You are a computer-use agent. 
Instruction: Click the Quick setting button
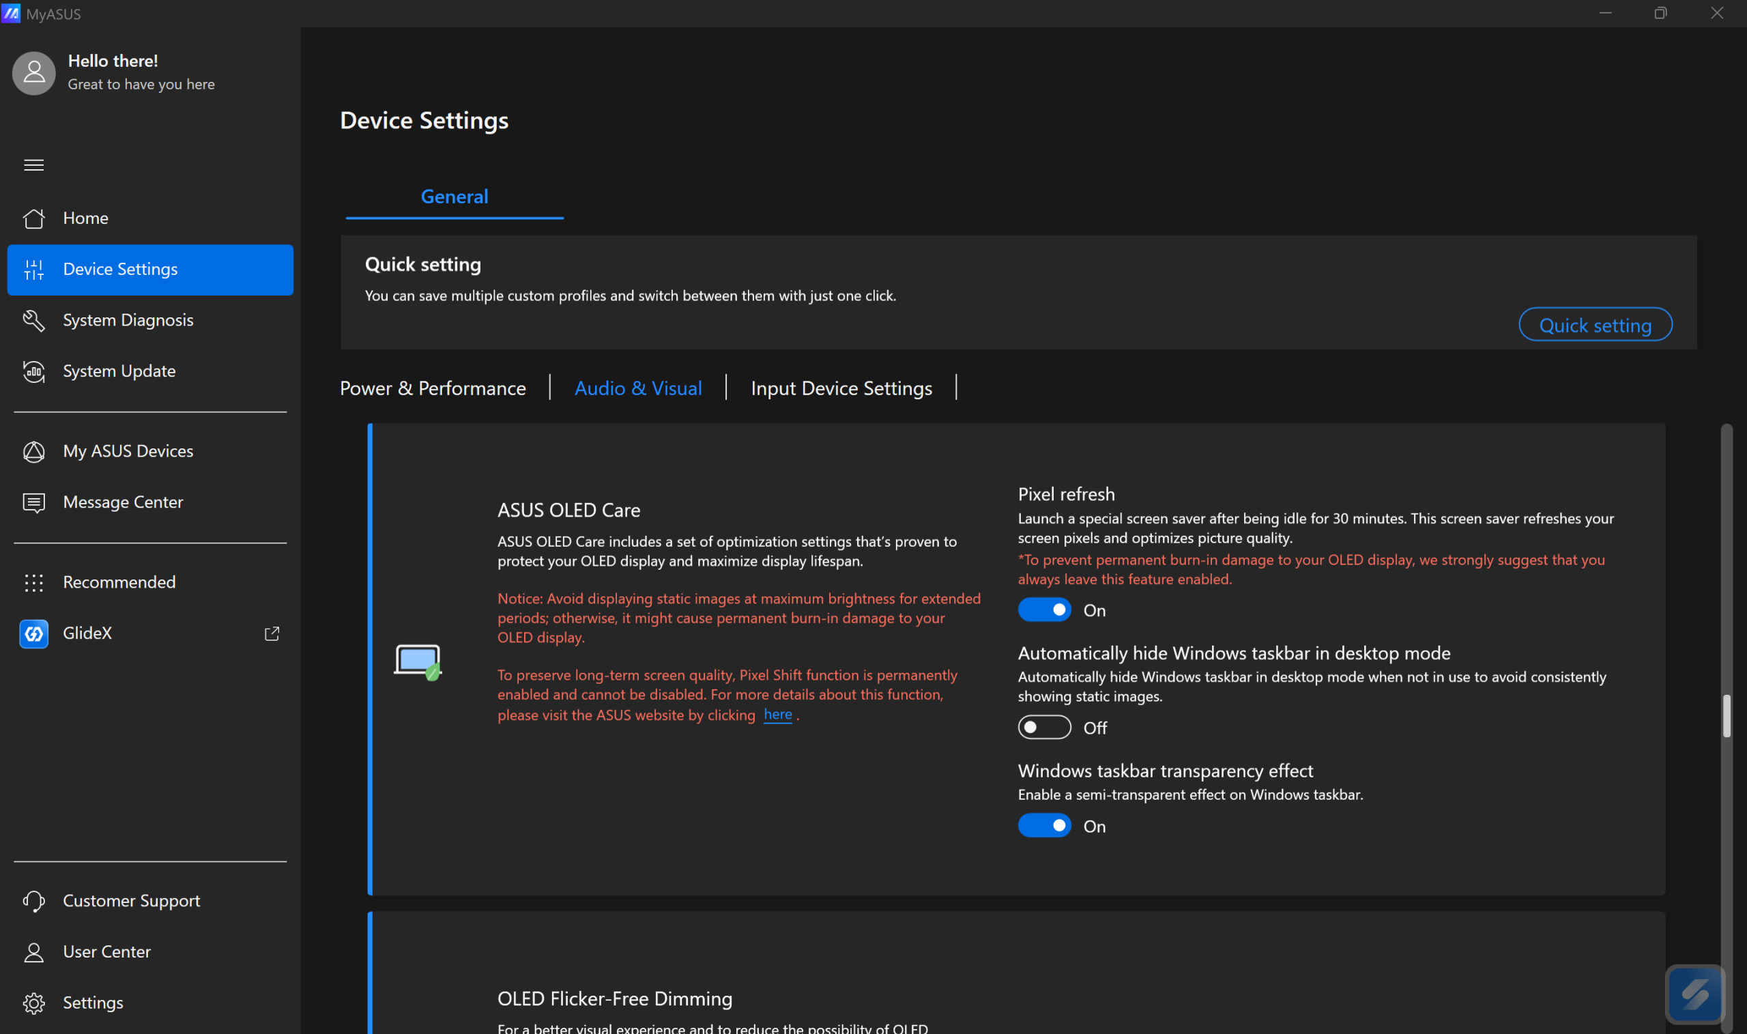click(x=1594, y=326)
